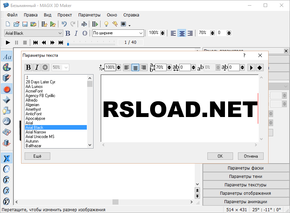290x213 pixels.
Task: Toggle left alignment in the text dialog
Action: 127,68
